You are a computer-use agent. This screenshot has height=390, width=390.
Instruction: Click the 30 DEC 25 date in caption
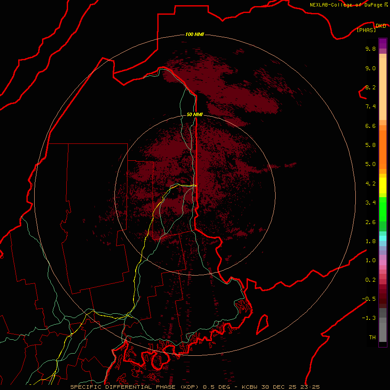[279, 387]
